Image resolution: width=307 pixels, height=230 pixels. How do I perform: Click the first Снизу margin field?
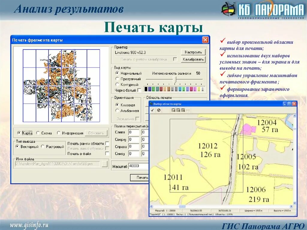coord(134,154)
